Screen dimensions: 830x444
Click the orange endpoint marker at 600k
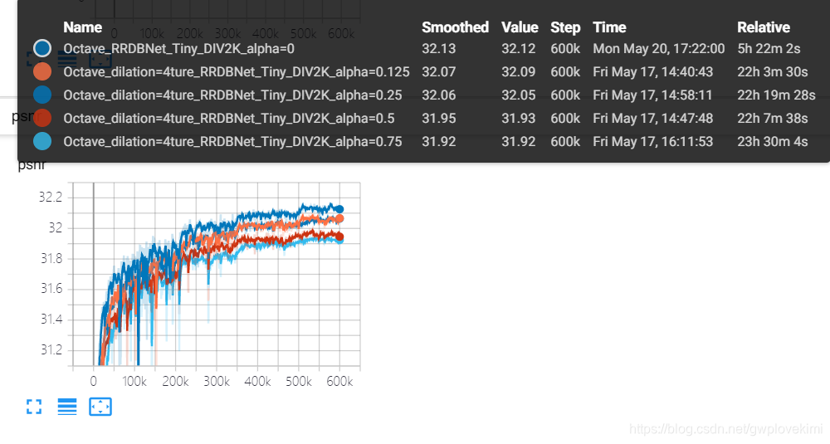339,218
